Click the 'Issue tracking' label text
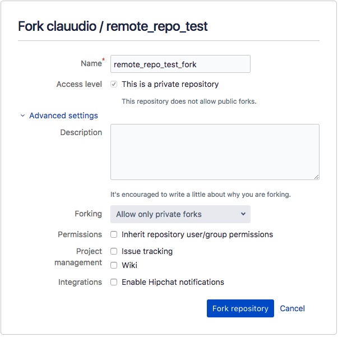 (x=147, y=251)
